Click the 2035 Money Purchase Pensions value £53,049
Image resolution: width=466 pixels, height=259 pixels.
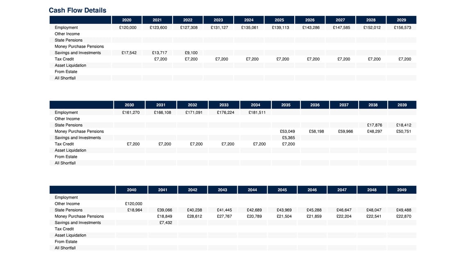287,131
